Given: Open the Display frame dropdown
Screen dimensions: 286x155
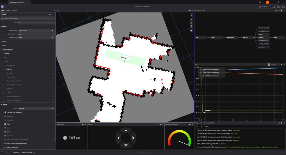Looking at the screenshot, I should coord(36,34).
